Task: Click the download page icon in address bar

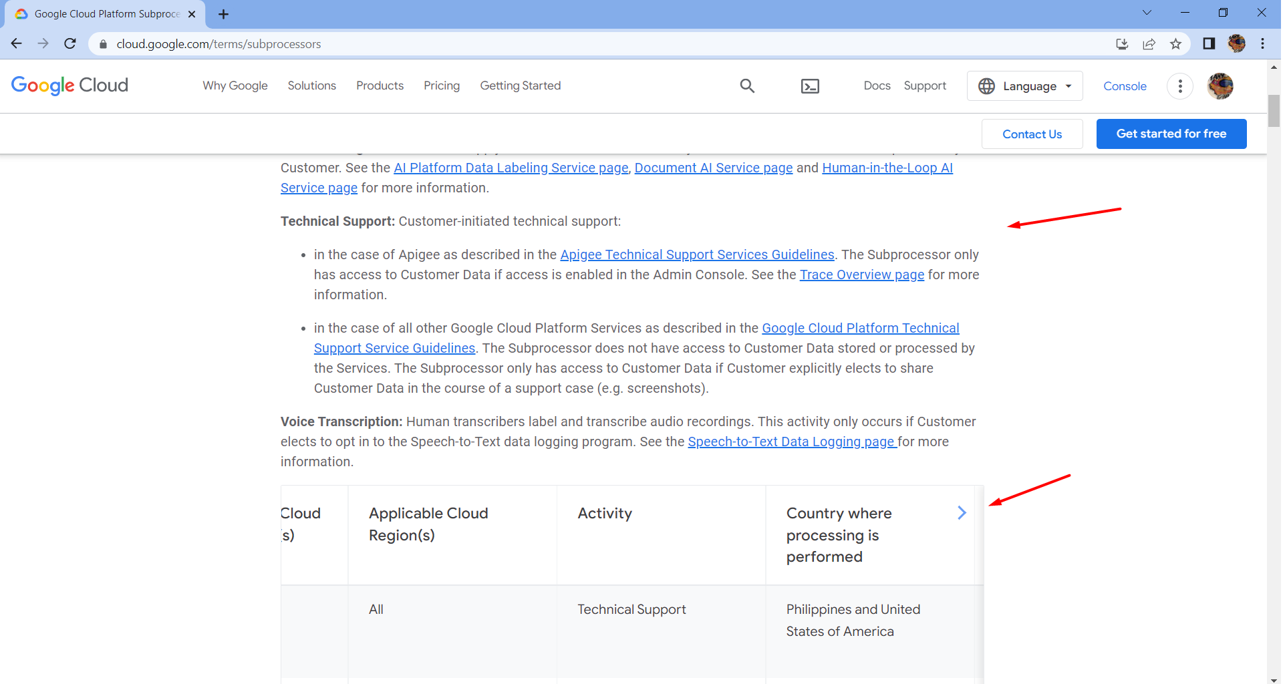Action: (x=1123, y=43)
